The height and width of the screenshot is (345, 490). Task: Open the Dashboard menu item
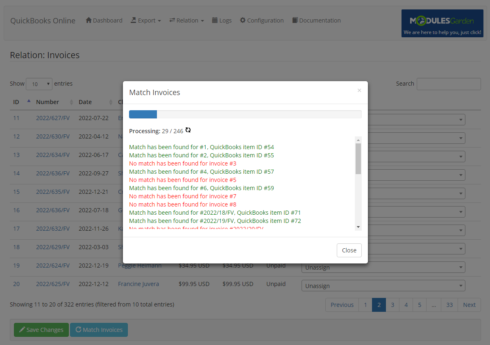(x=104, y=20)
